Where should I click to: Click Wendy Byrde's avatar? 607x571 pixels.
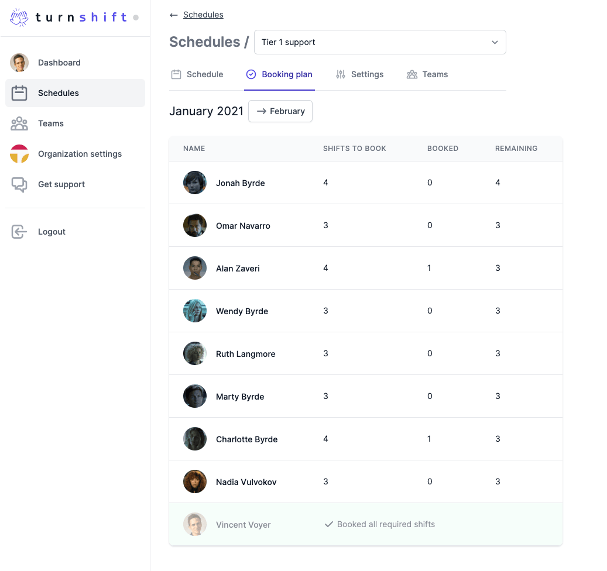(195, 311)
